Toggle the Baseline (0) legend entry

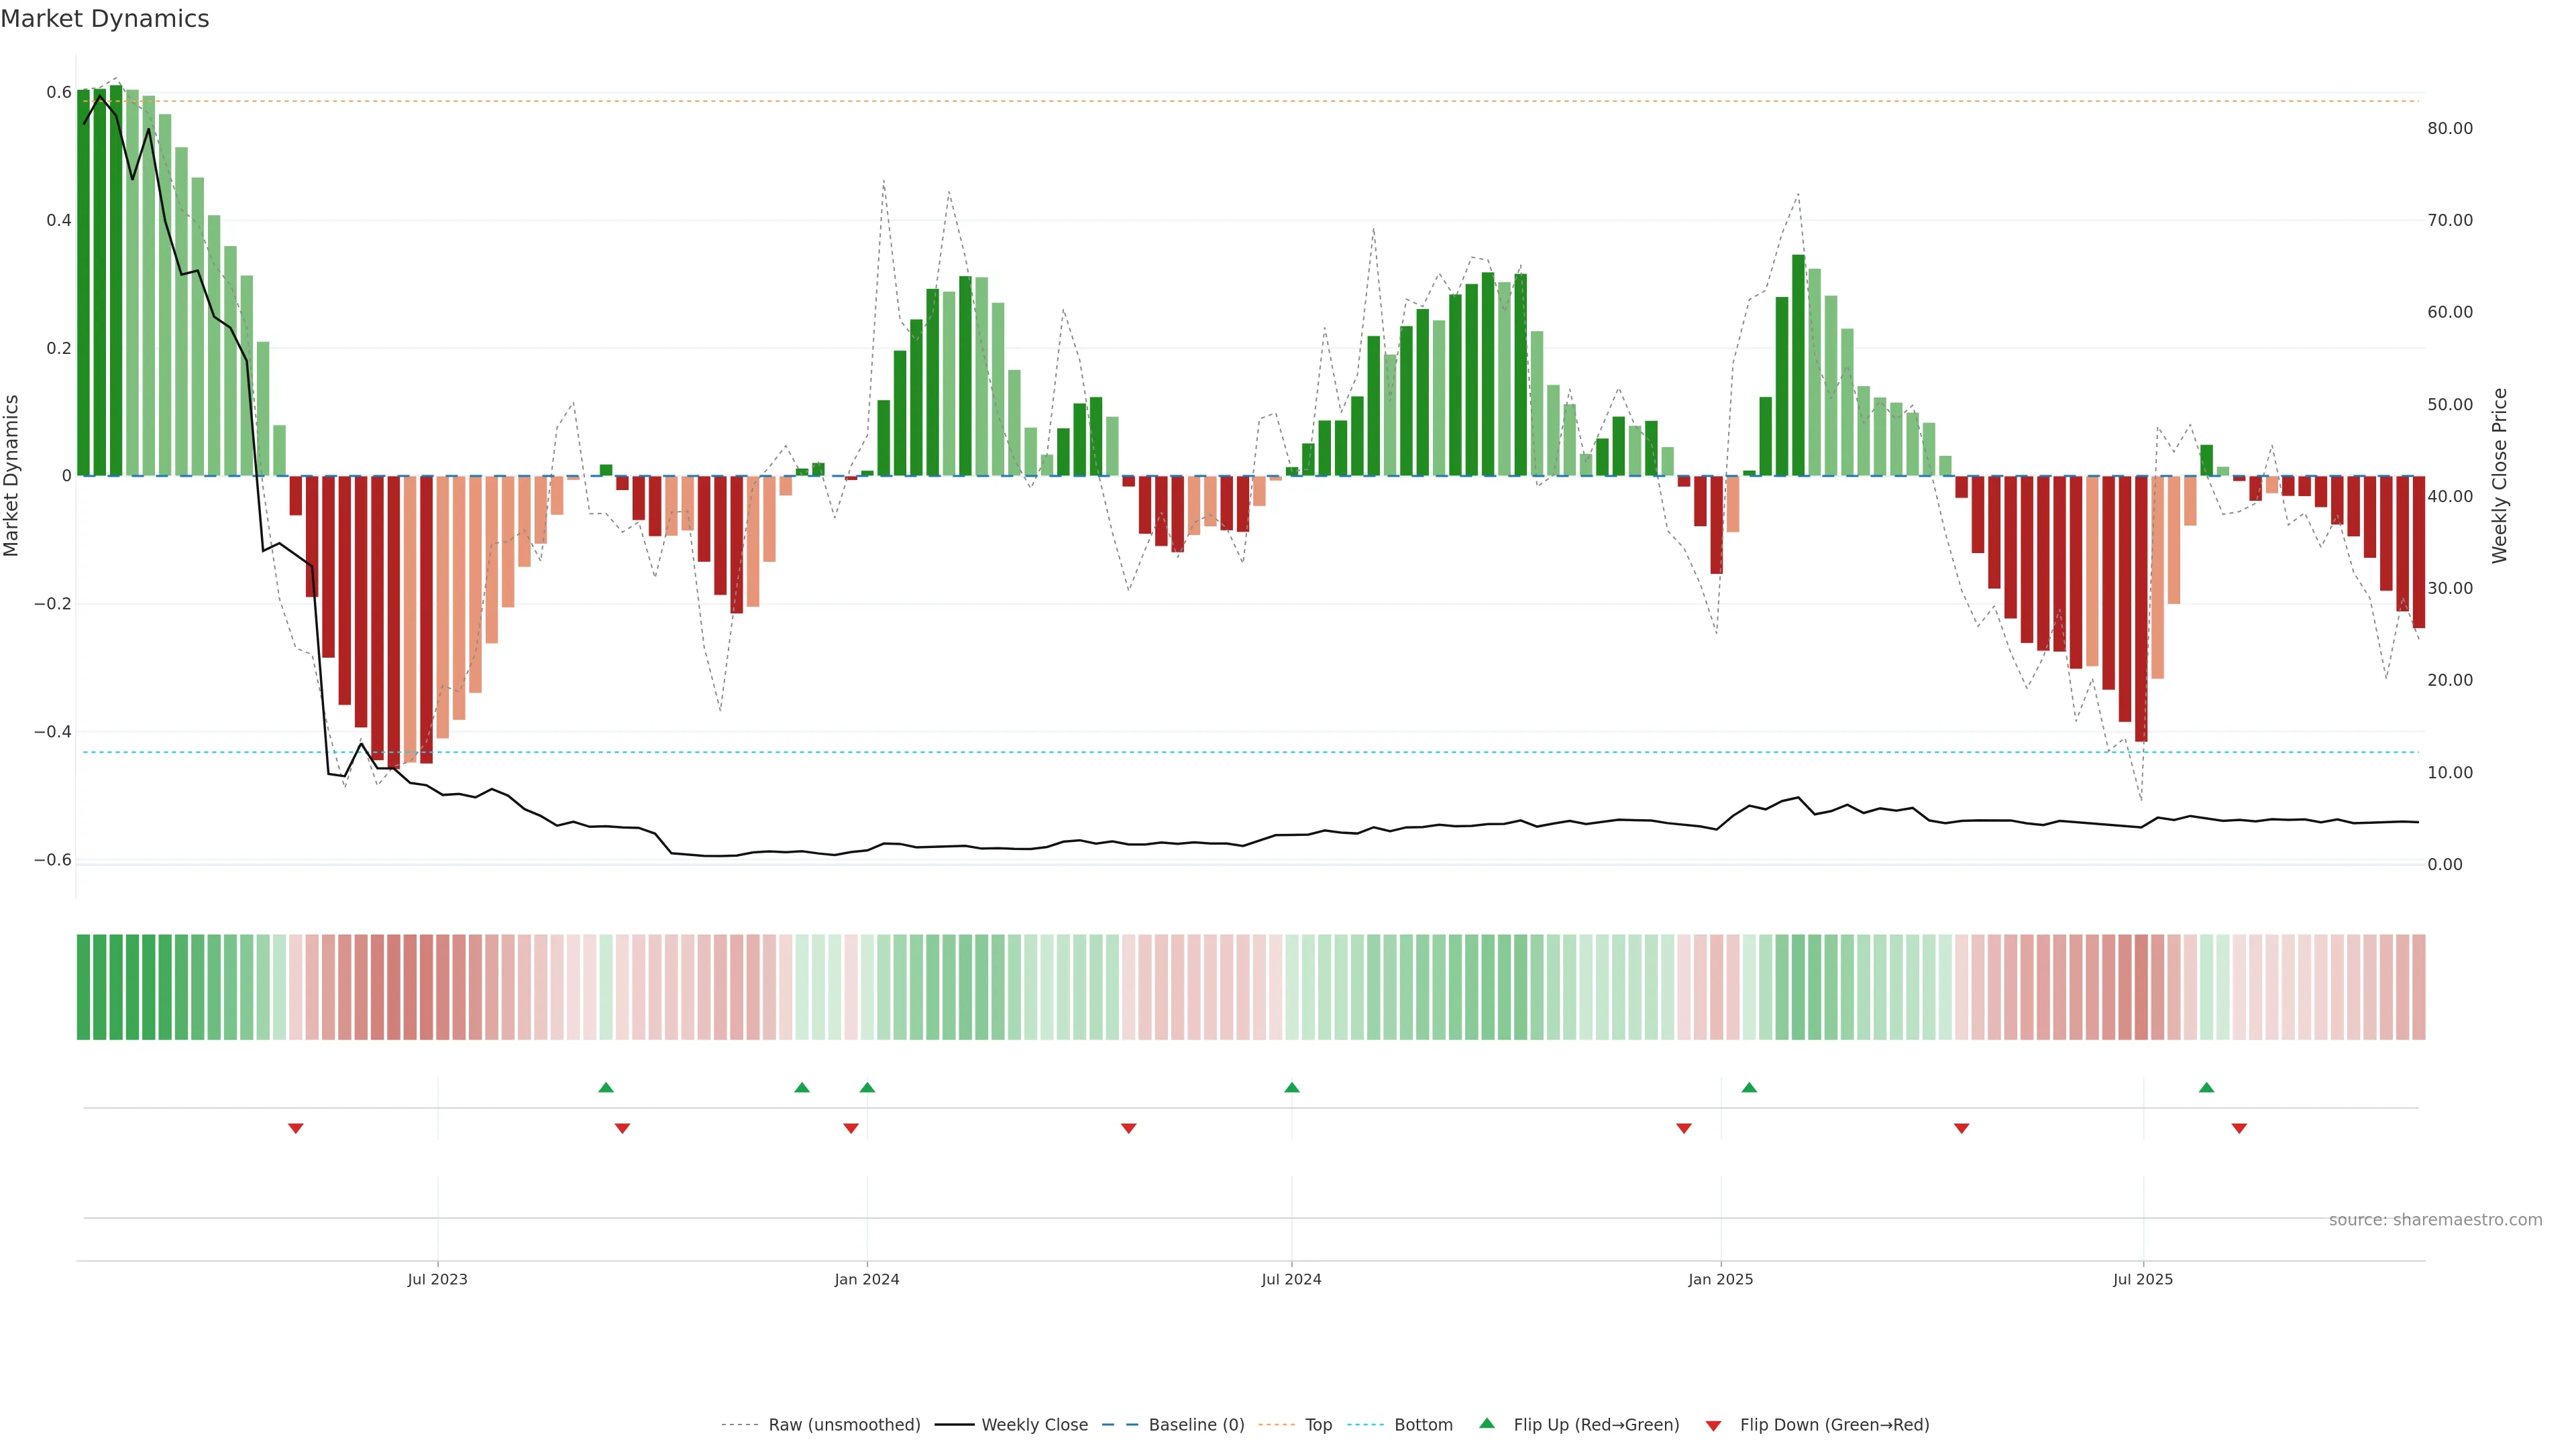(1196, 1425)
